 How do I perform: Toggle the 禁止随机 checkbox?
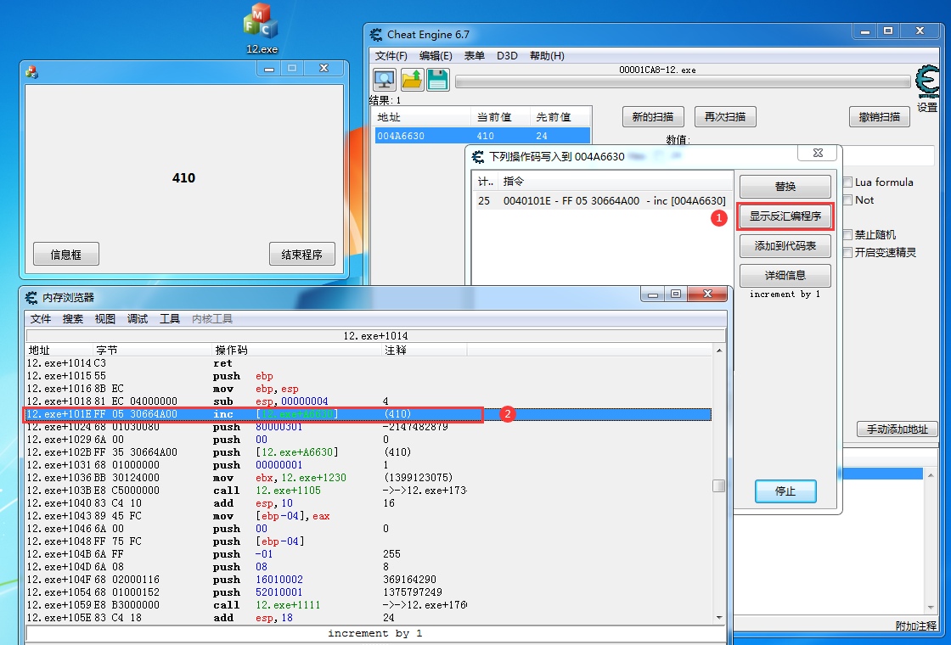point(848,234)
